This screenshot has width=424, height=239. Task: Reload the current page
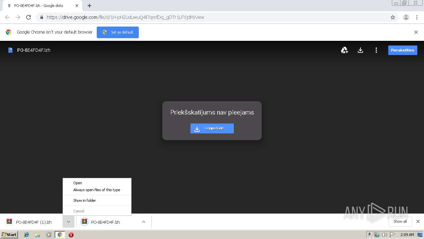click(28, 17)
